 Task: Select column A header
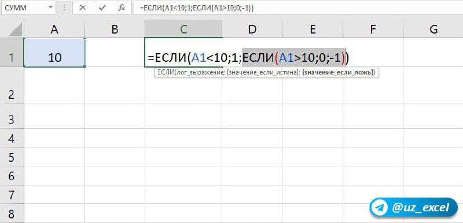(x=54, y=29)
